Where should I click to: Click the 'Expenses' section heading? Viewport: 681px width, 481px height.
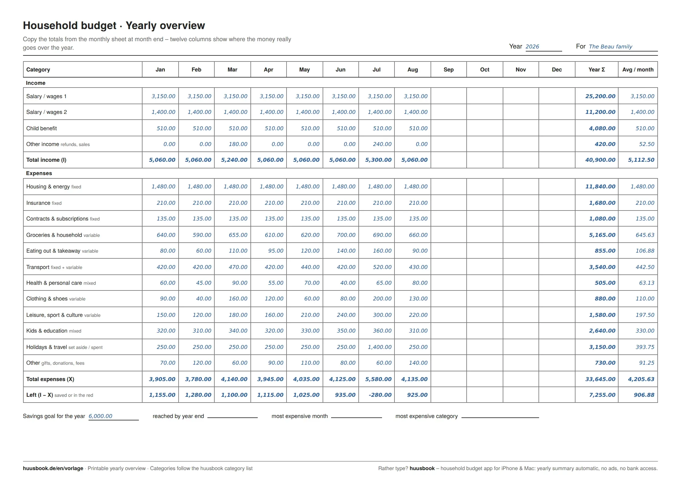tap(39, 173)
